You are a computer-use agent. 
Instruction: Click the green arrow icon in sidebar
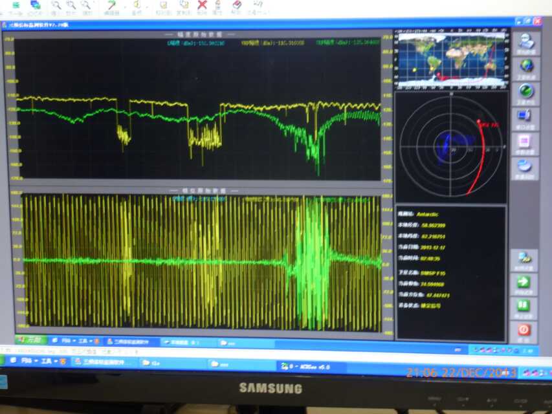tap(524, 282)
